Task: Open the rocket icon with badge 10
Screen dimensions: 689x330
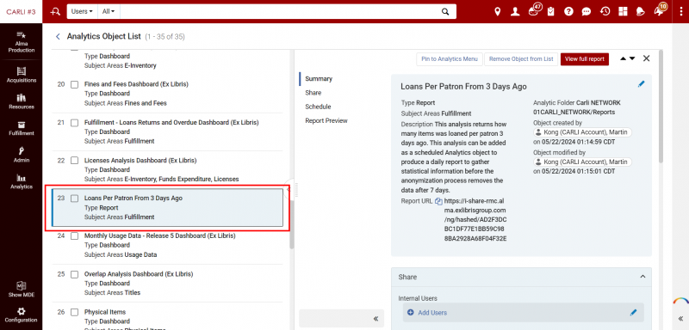Action: click(x=659, y=11)
